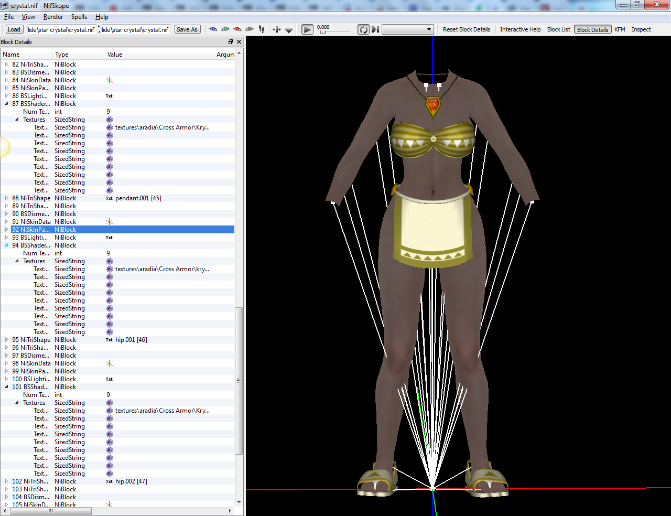
Task: Select the gray eye user view icon
Action: (250, 29)
